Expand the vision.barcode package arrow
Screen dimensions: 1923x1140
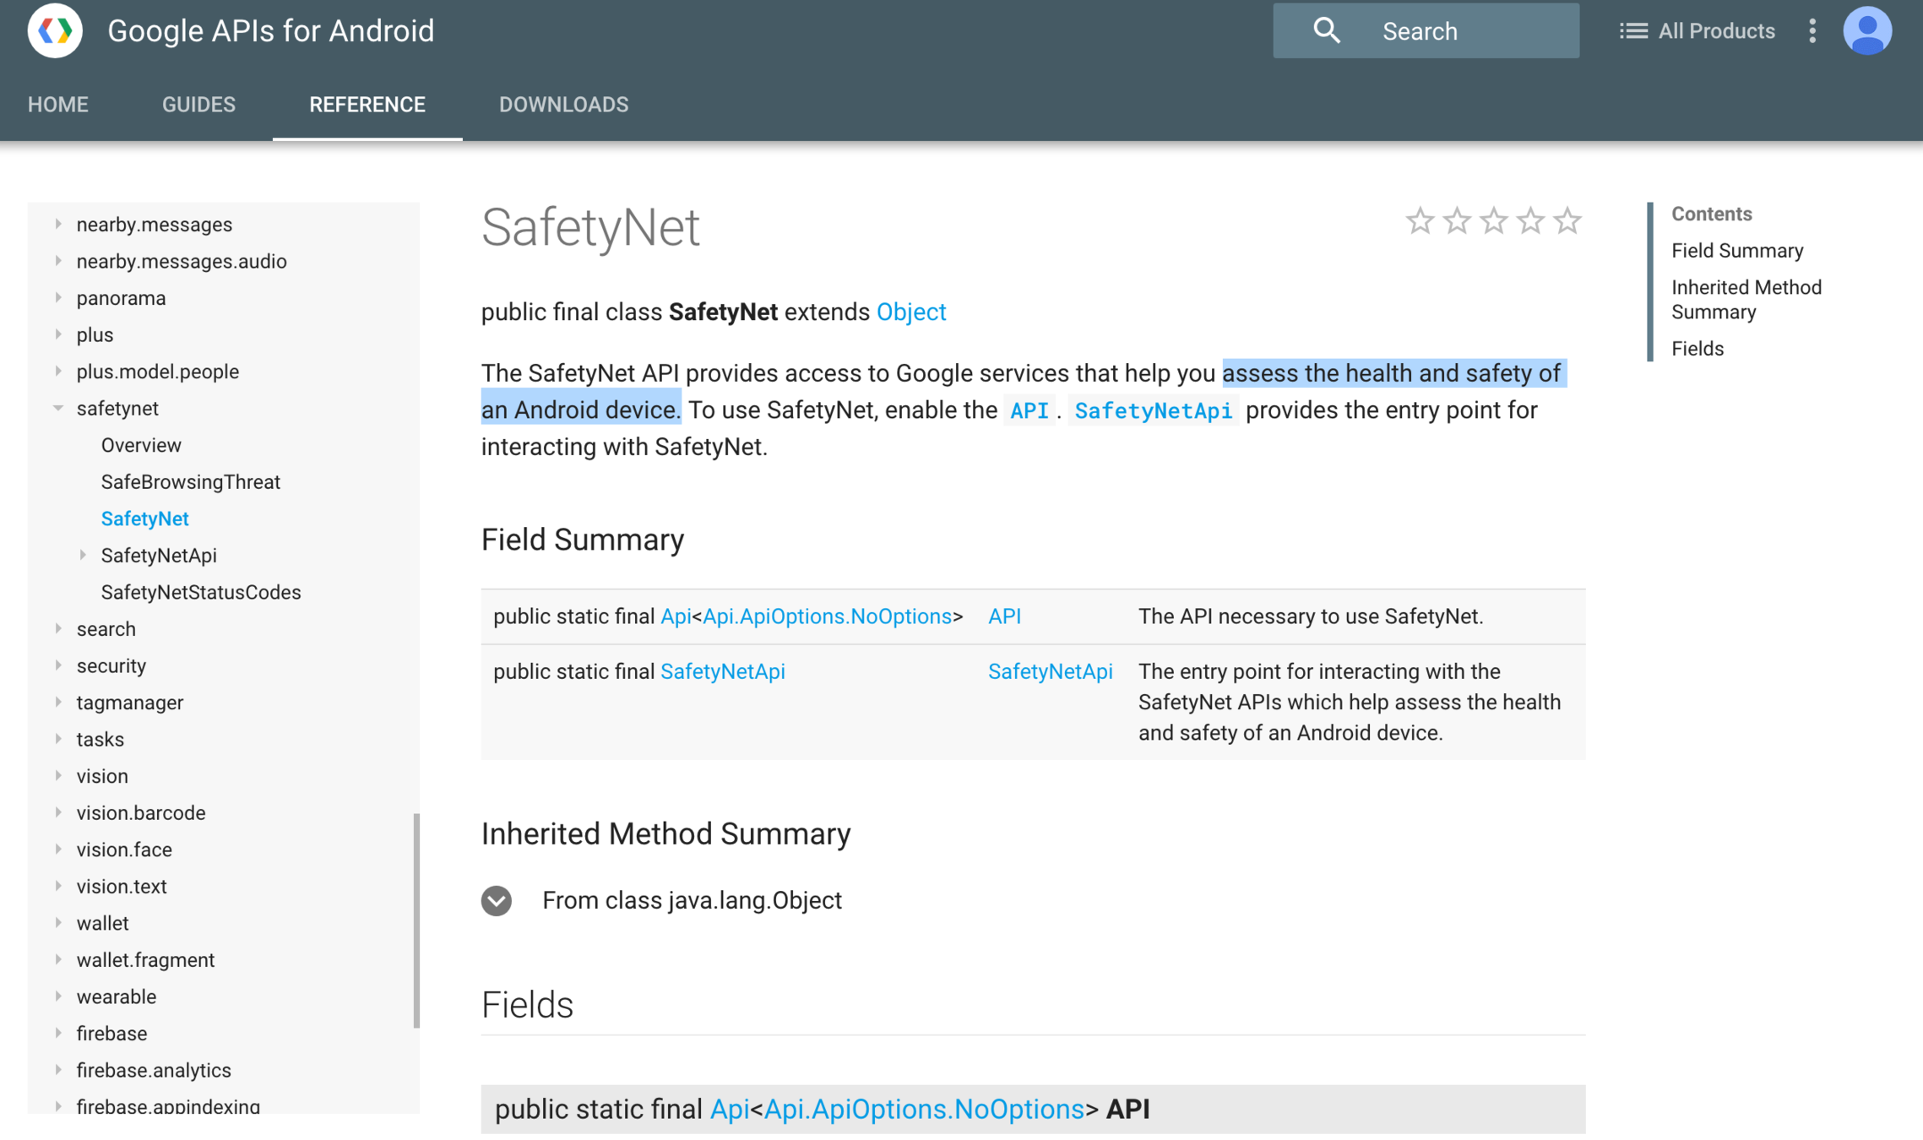click(58, 812)
